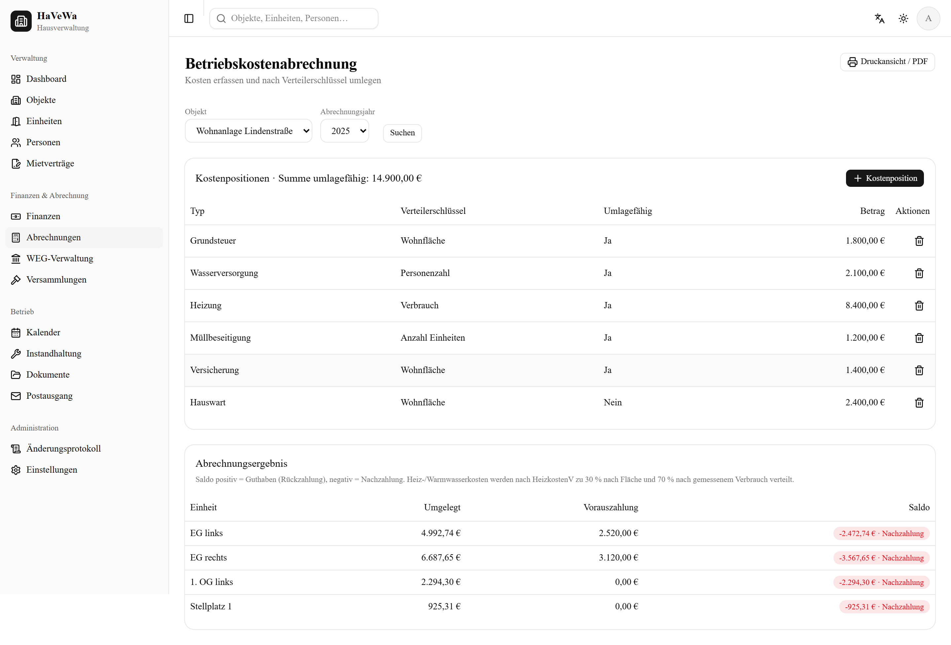
Task: Delete the Versicherung cost position
Action: pos(919,370)
